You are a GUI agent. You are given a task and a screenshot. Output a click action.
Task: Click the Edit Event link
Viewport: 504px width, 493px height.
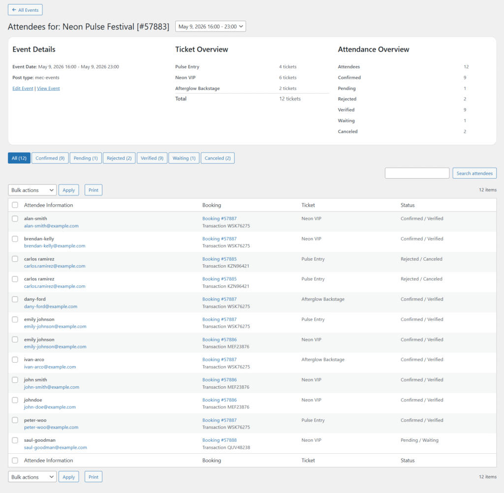(23, 89)
